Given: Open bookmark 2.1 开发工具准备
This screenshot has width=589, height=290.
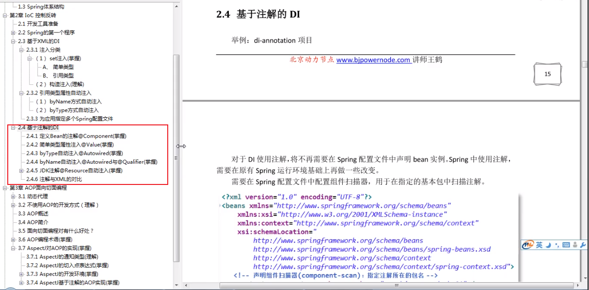Looking at the screenshot, I should tap(38, 24).
